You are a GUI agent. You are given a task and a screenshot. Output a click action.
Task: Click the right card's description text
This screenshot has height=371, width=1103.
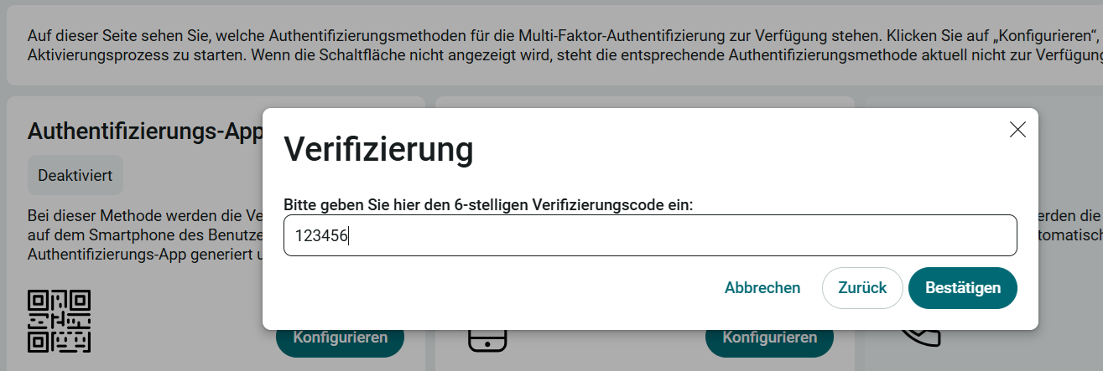[x=1070, y=224]
